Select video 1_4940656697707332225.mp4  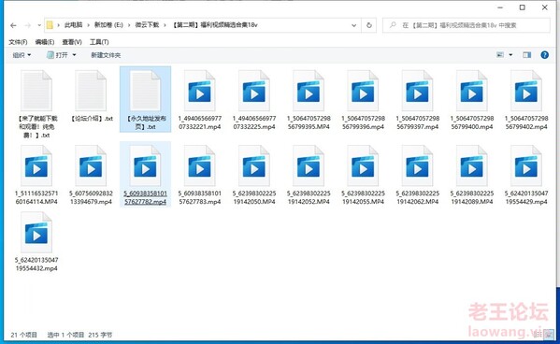click(x=254, y=100)
